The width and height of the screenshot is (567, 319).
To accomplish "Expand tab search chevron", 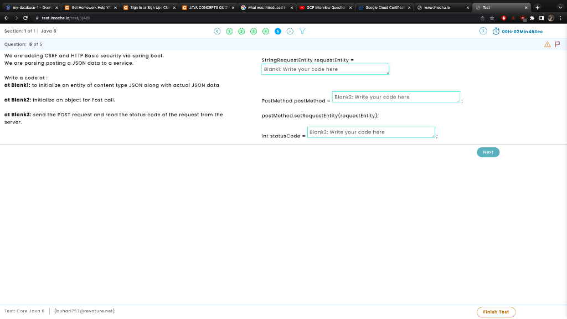I will [560, 8].
